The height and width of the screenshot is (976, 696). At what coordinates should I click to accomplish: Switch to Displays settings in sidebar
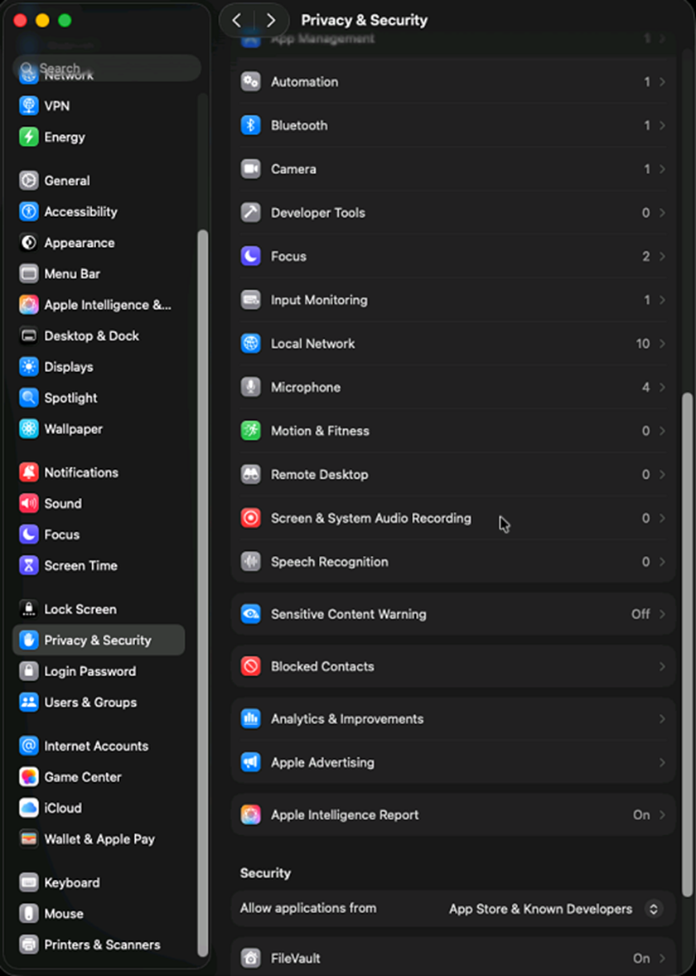pyautogui.click(x=68, y=367)
